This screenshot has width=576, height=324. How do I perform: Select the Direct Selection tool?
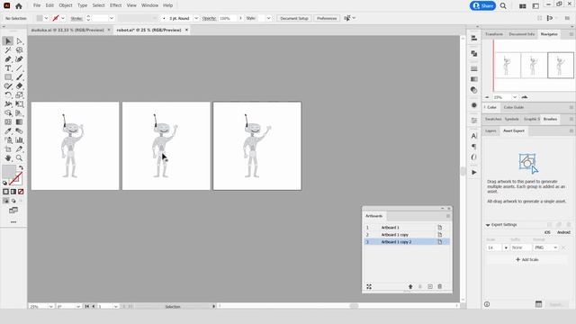click(x=19, y=41)
